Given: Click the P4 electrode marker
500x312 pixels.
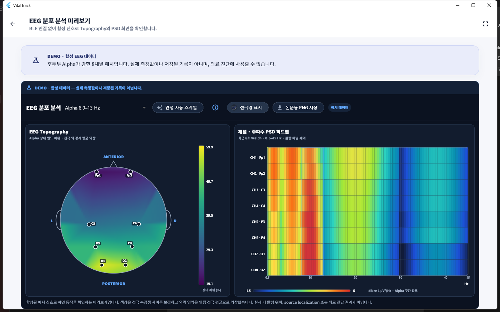Looking at the screenshot, I should [x=132, y=246].
